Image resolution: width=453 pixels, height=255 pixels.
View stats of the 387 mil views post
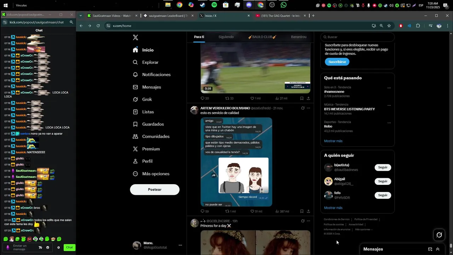pyautogui.click(x=282, y=211)
